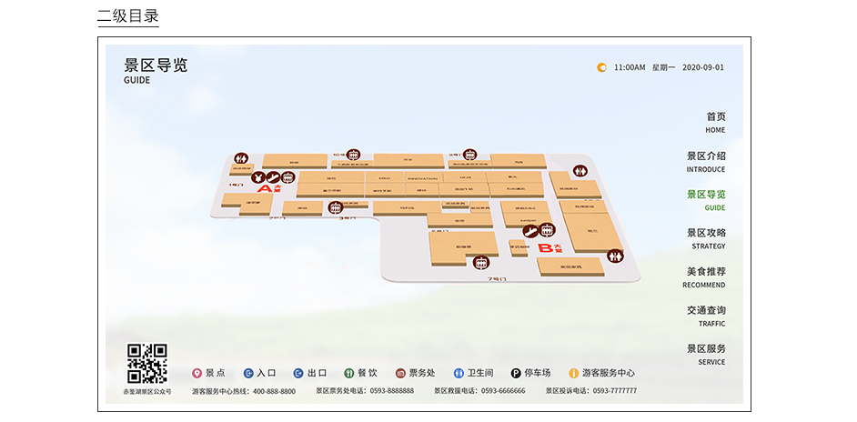Click the 票务处 ticket office legend icon
857x422 pixels.
click(x=399, y=373)
